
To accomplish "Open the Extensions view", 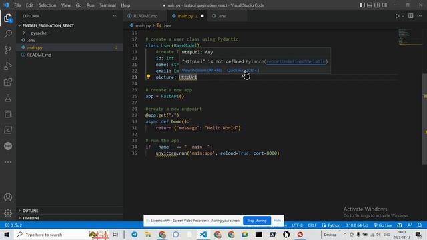I will (8, 82).
